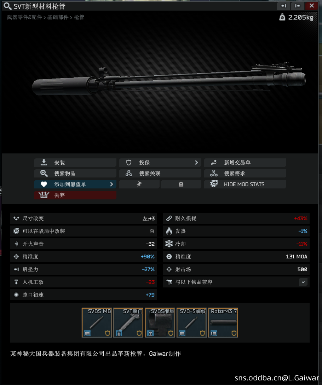Click 搜索物品 search item option
Viewport: 322px width, 385px height.
(75, 173)
